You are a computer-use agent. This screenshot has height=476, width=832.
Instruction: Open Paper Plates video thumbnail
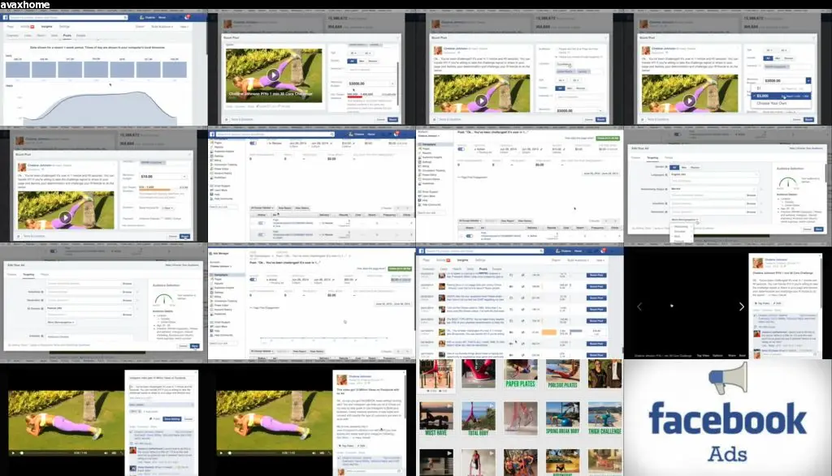521,375
